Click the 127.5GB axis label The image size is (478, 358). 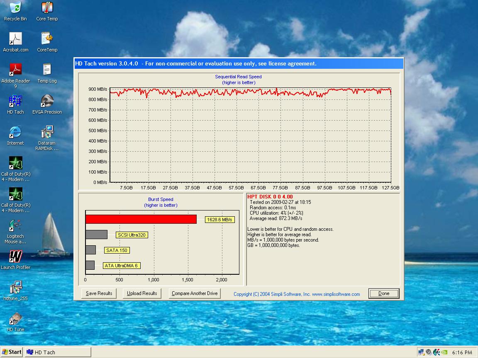pos(390,188)
